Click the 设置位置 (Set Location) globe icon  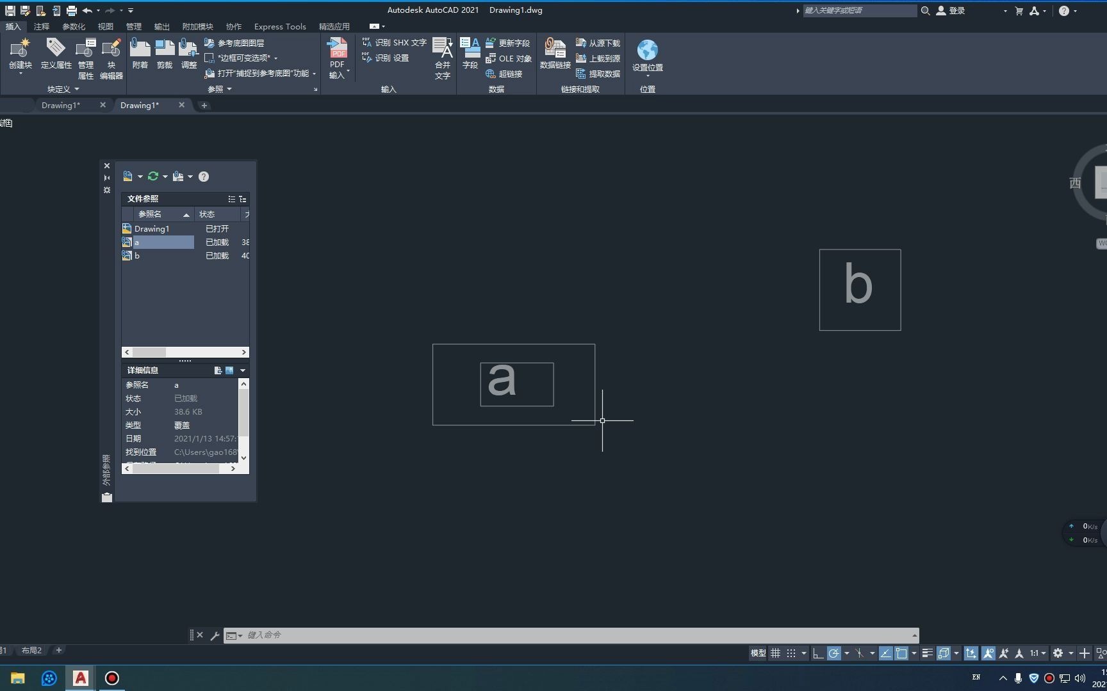648,50
